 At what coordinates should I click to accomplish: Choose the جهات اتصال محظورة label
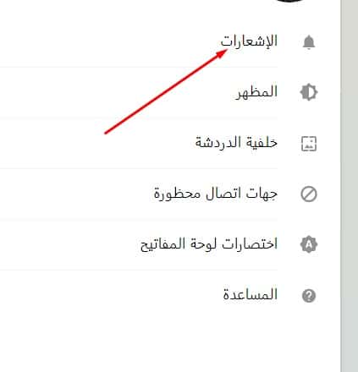click(216, 194)
